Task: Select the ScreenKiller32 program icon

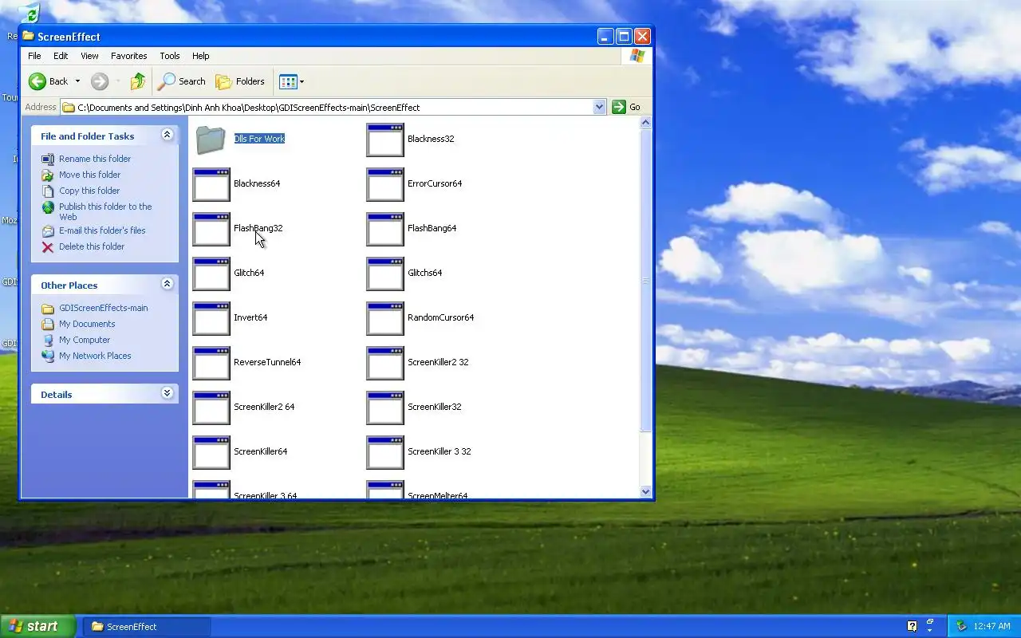Action: click(385, 408)
